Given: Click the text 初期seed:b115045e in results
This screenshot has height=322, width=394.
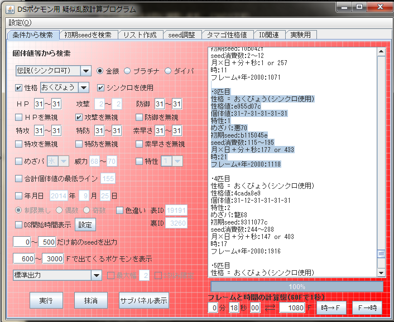Looking at the screenshot, I should coord(239,135).
